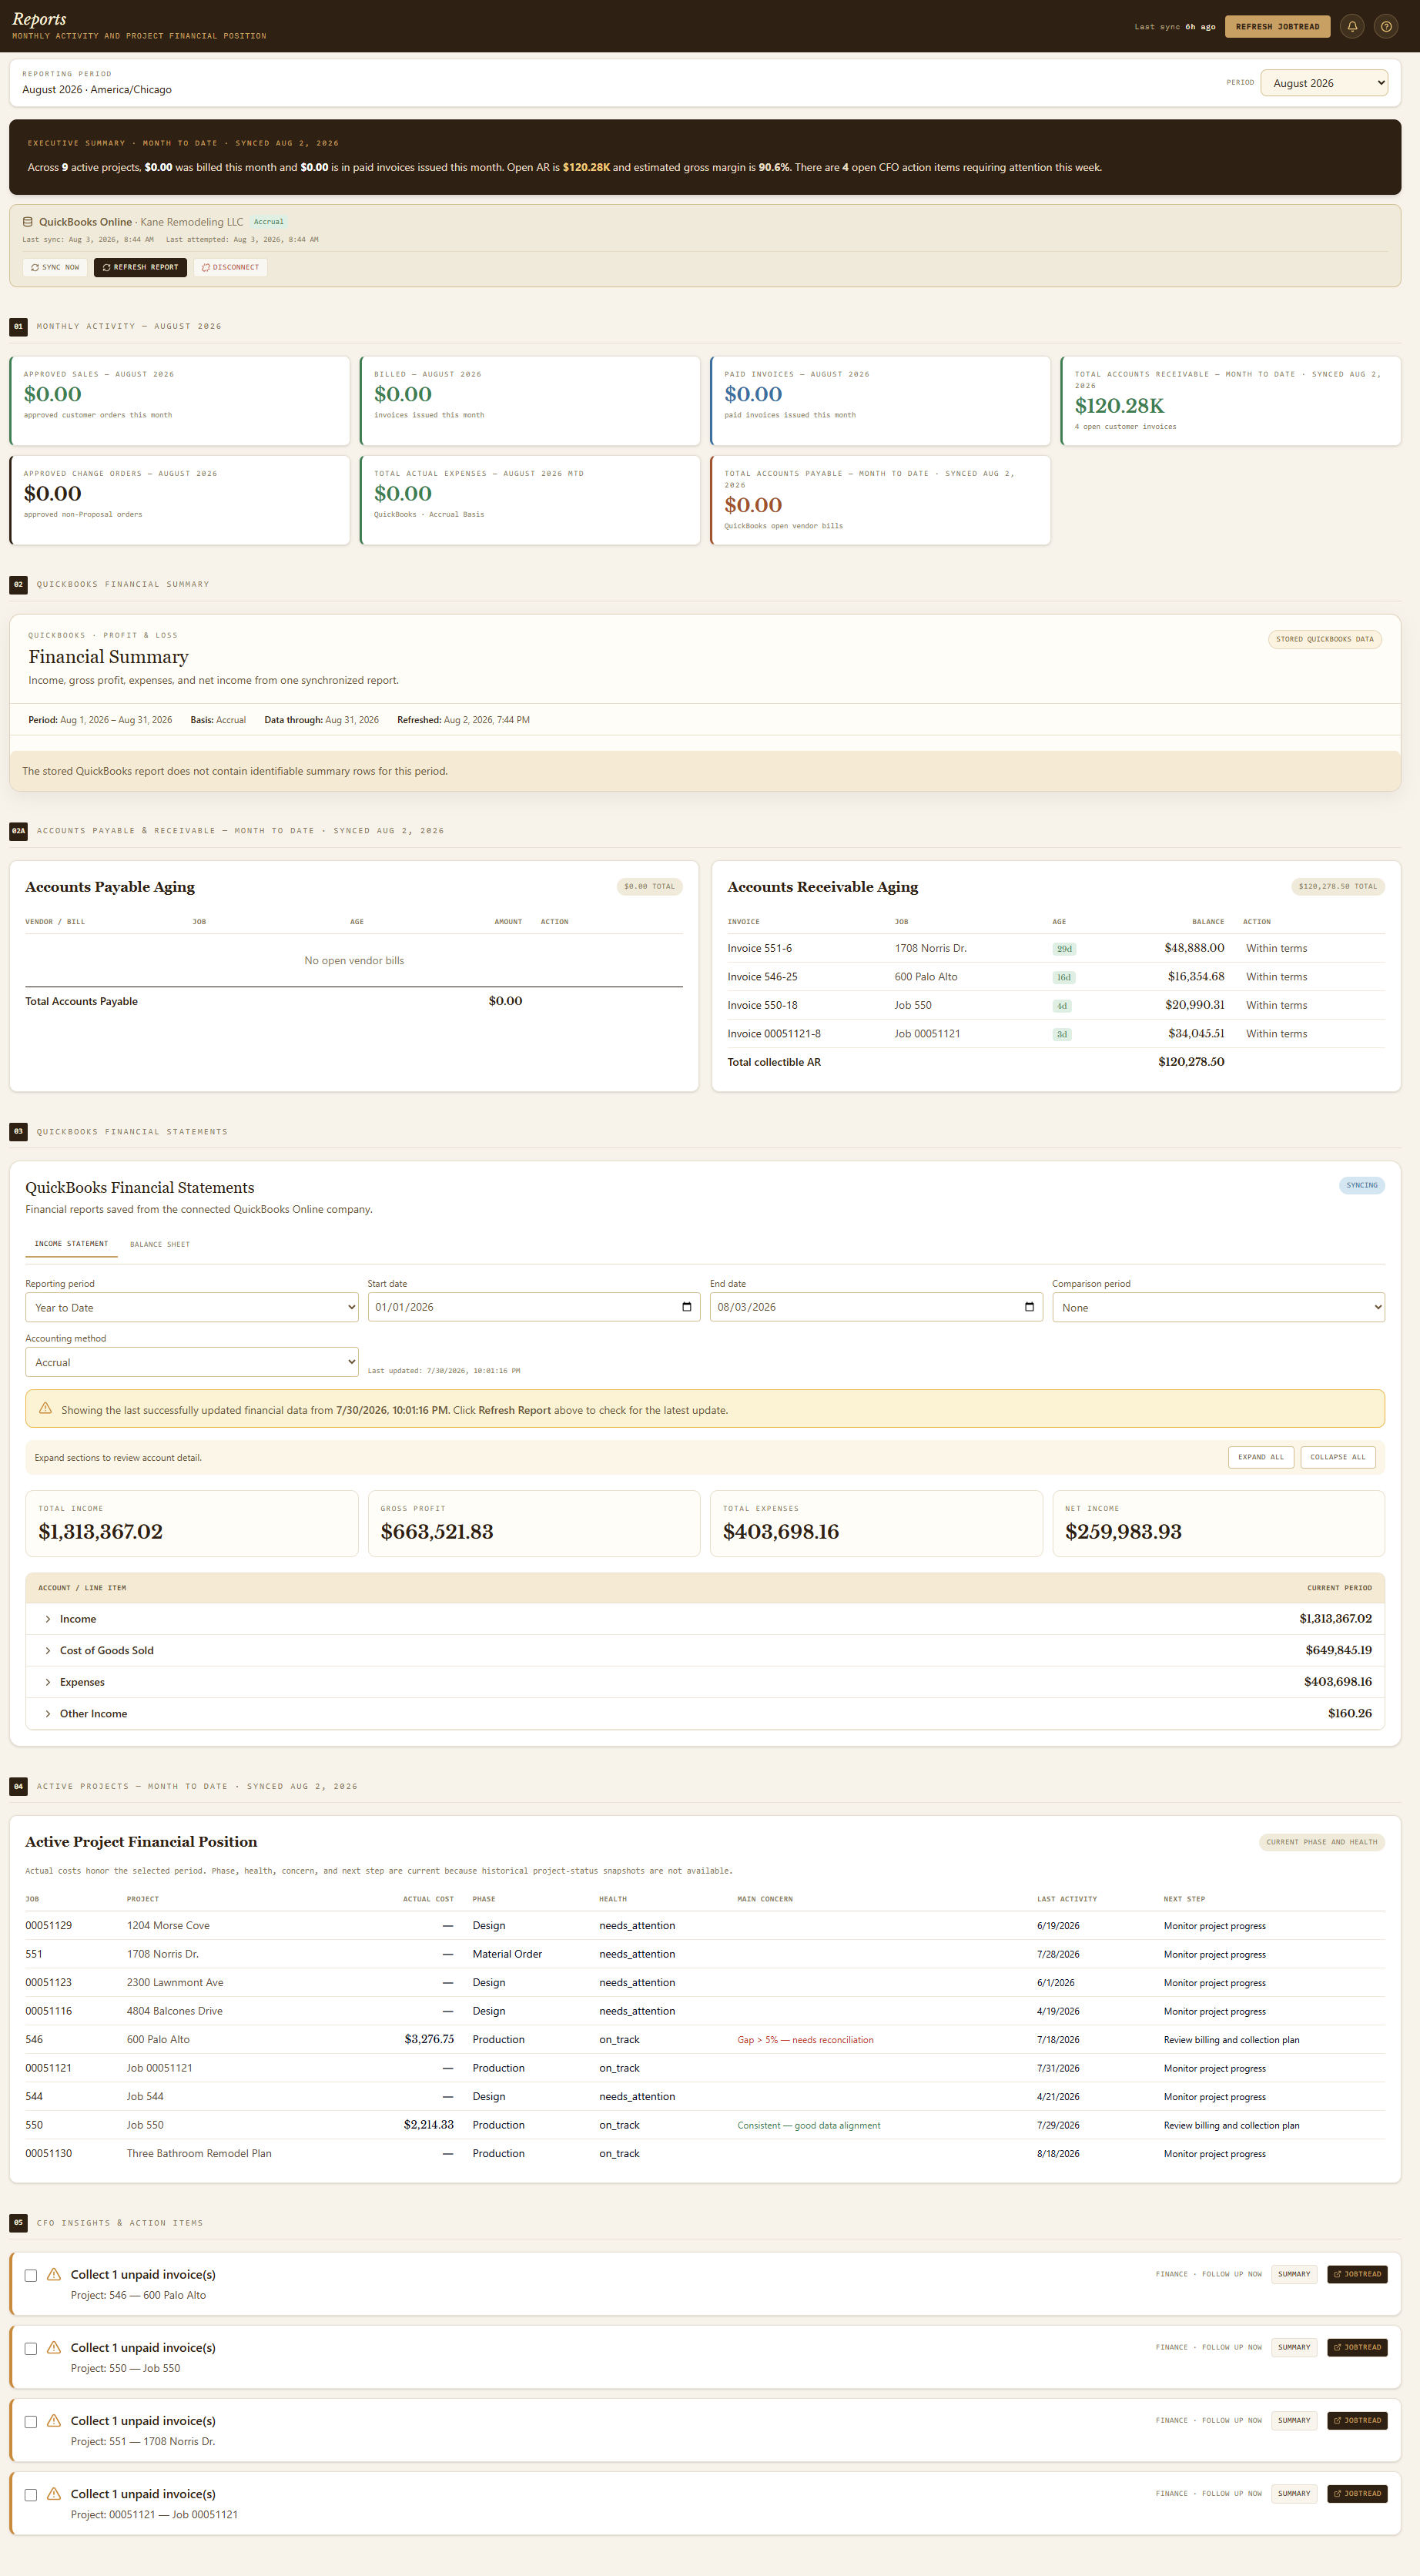Click the 29d age badge for Invoice 551-6
1420x2576 pixels.
[1063, 949]
